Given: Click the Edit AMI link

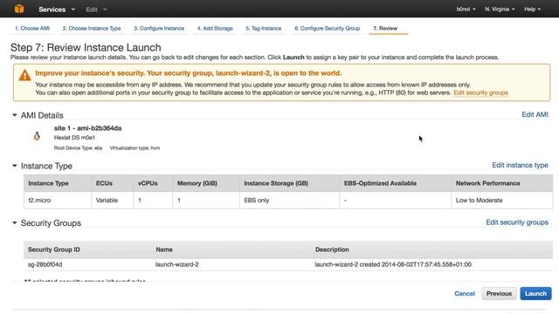Looking at the screenshot, I should coord(535,114).
